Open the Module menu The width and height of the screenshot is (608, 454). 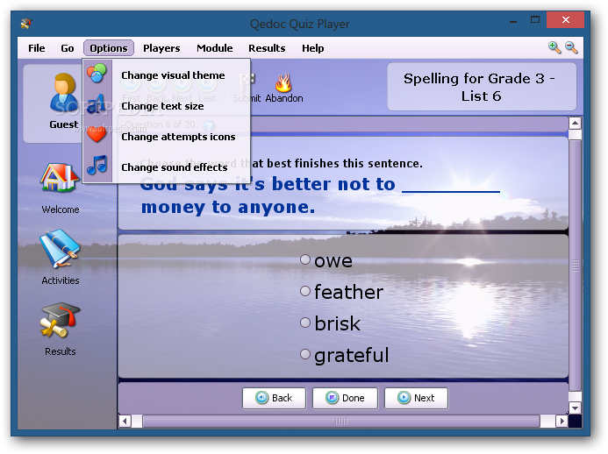coord(214,48)
